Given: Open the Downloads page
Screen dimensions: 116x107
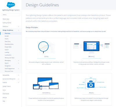Looking at the screenshot, I should point(6,94).
